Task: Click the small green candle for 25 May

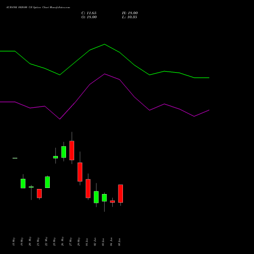Action: coord(55,157)
